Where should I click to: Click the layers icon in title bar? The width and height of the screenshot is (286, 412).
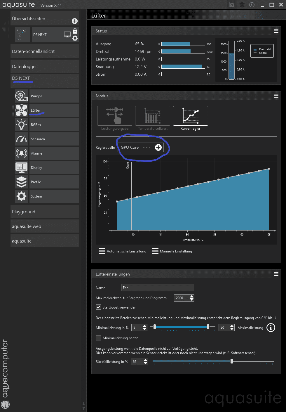click(242, 5)
